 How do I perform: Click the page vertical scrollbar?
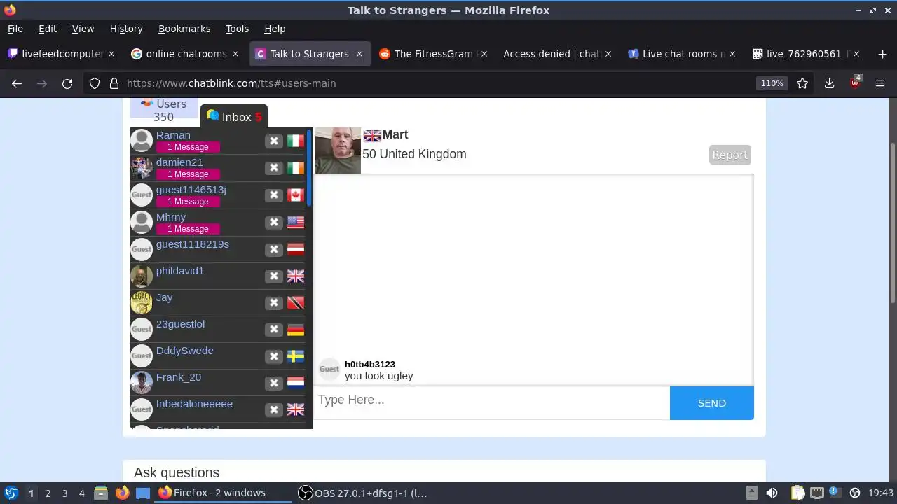click(892, 223)
